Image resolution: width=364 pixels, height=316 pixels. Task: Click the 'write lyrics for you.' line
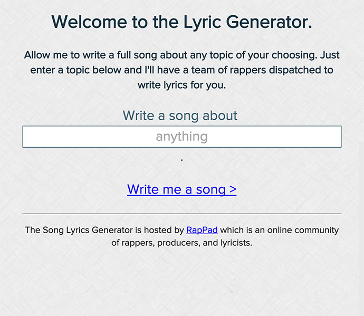click(x=182, y=85)
